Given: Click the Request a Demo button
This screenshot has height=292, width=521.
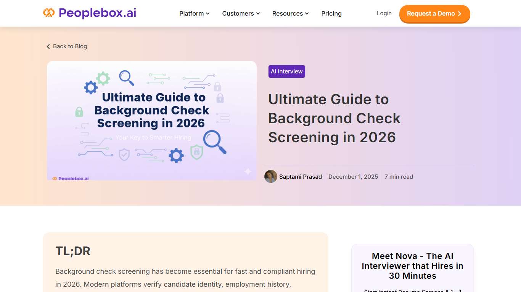Looking at the screenshot, I should [434, 13].
